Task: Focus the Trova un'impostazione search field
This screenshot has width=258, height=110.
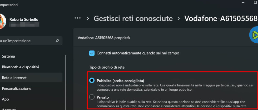Action: point(31,41)
